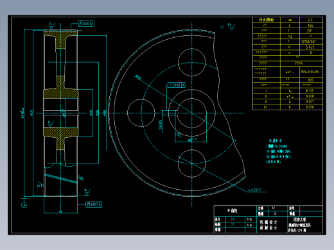Image resolution: width=334 pixels, height=250 pixels.
Task: Select the 0.02 A symmetry tolerance frame
Action: click(x=177, y=85)
